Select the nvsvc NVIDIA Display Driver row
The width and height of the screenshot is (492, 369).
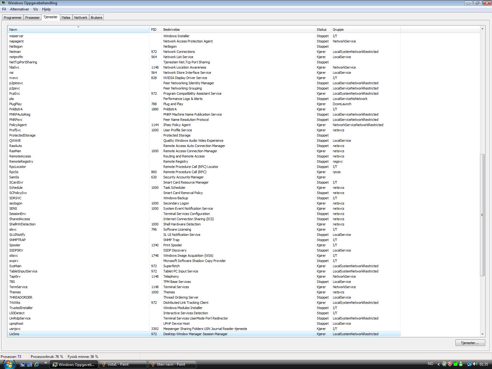[204, 78]
